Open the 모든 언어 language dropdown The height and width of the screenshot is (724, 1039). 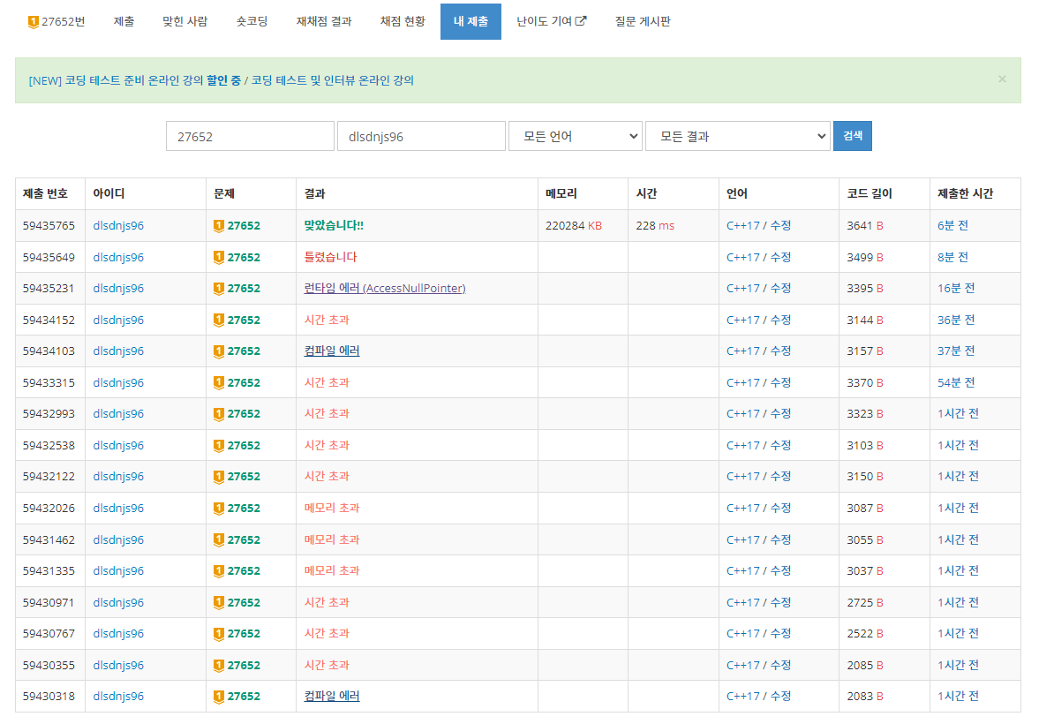point(576,136)
